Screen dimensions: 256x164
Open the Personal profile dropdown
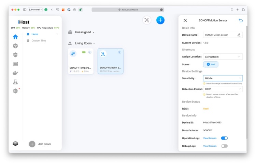tap(35, 10)
